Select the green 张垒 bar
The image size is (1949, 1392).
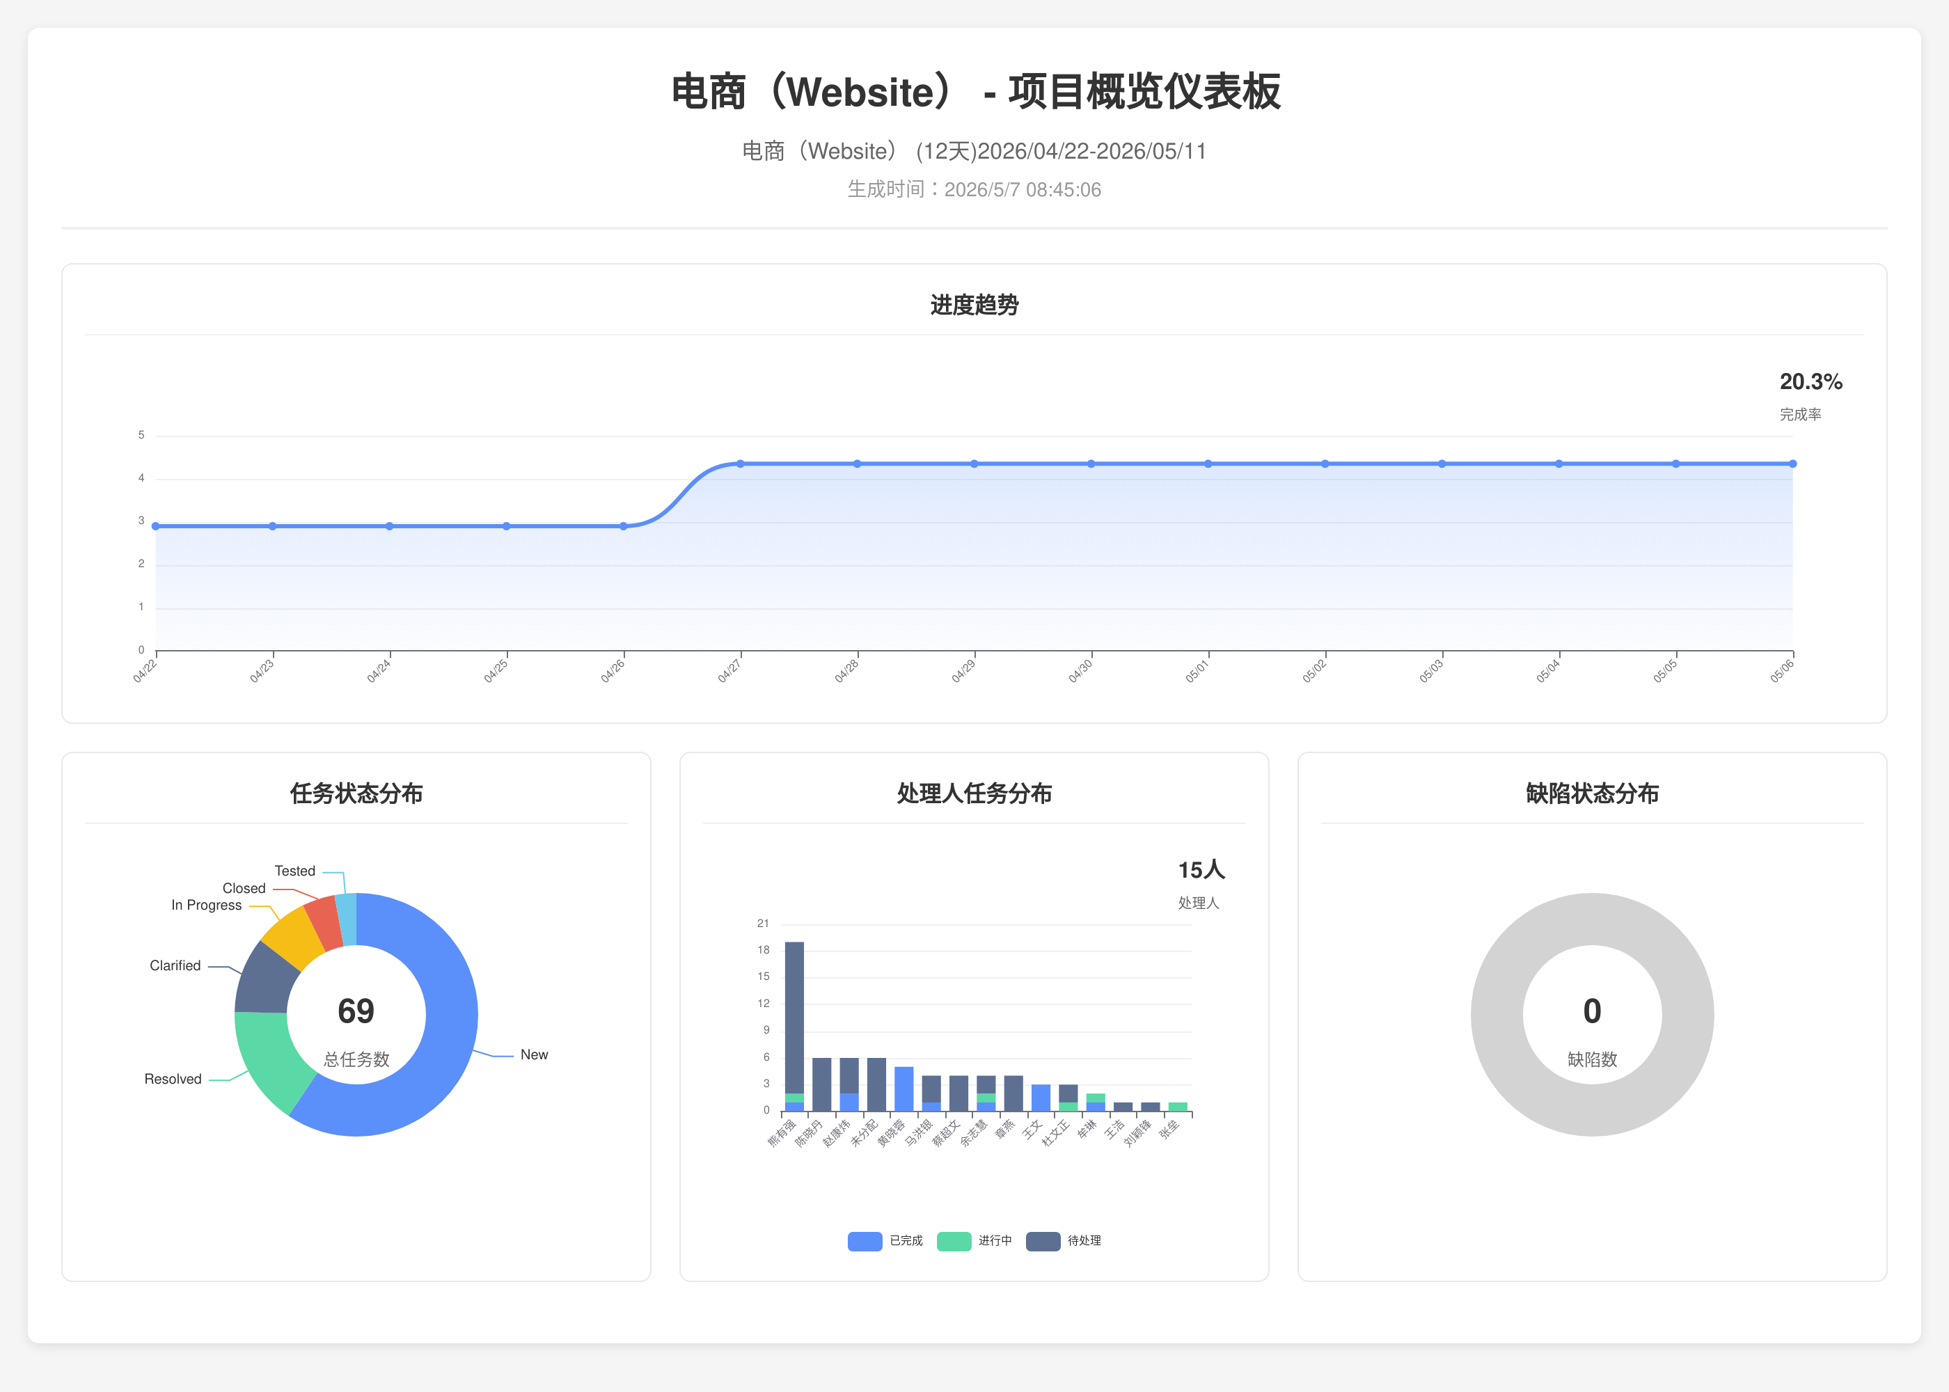tap(1178, 1107)
